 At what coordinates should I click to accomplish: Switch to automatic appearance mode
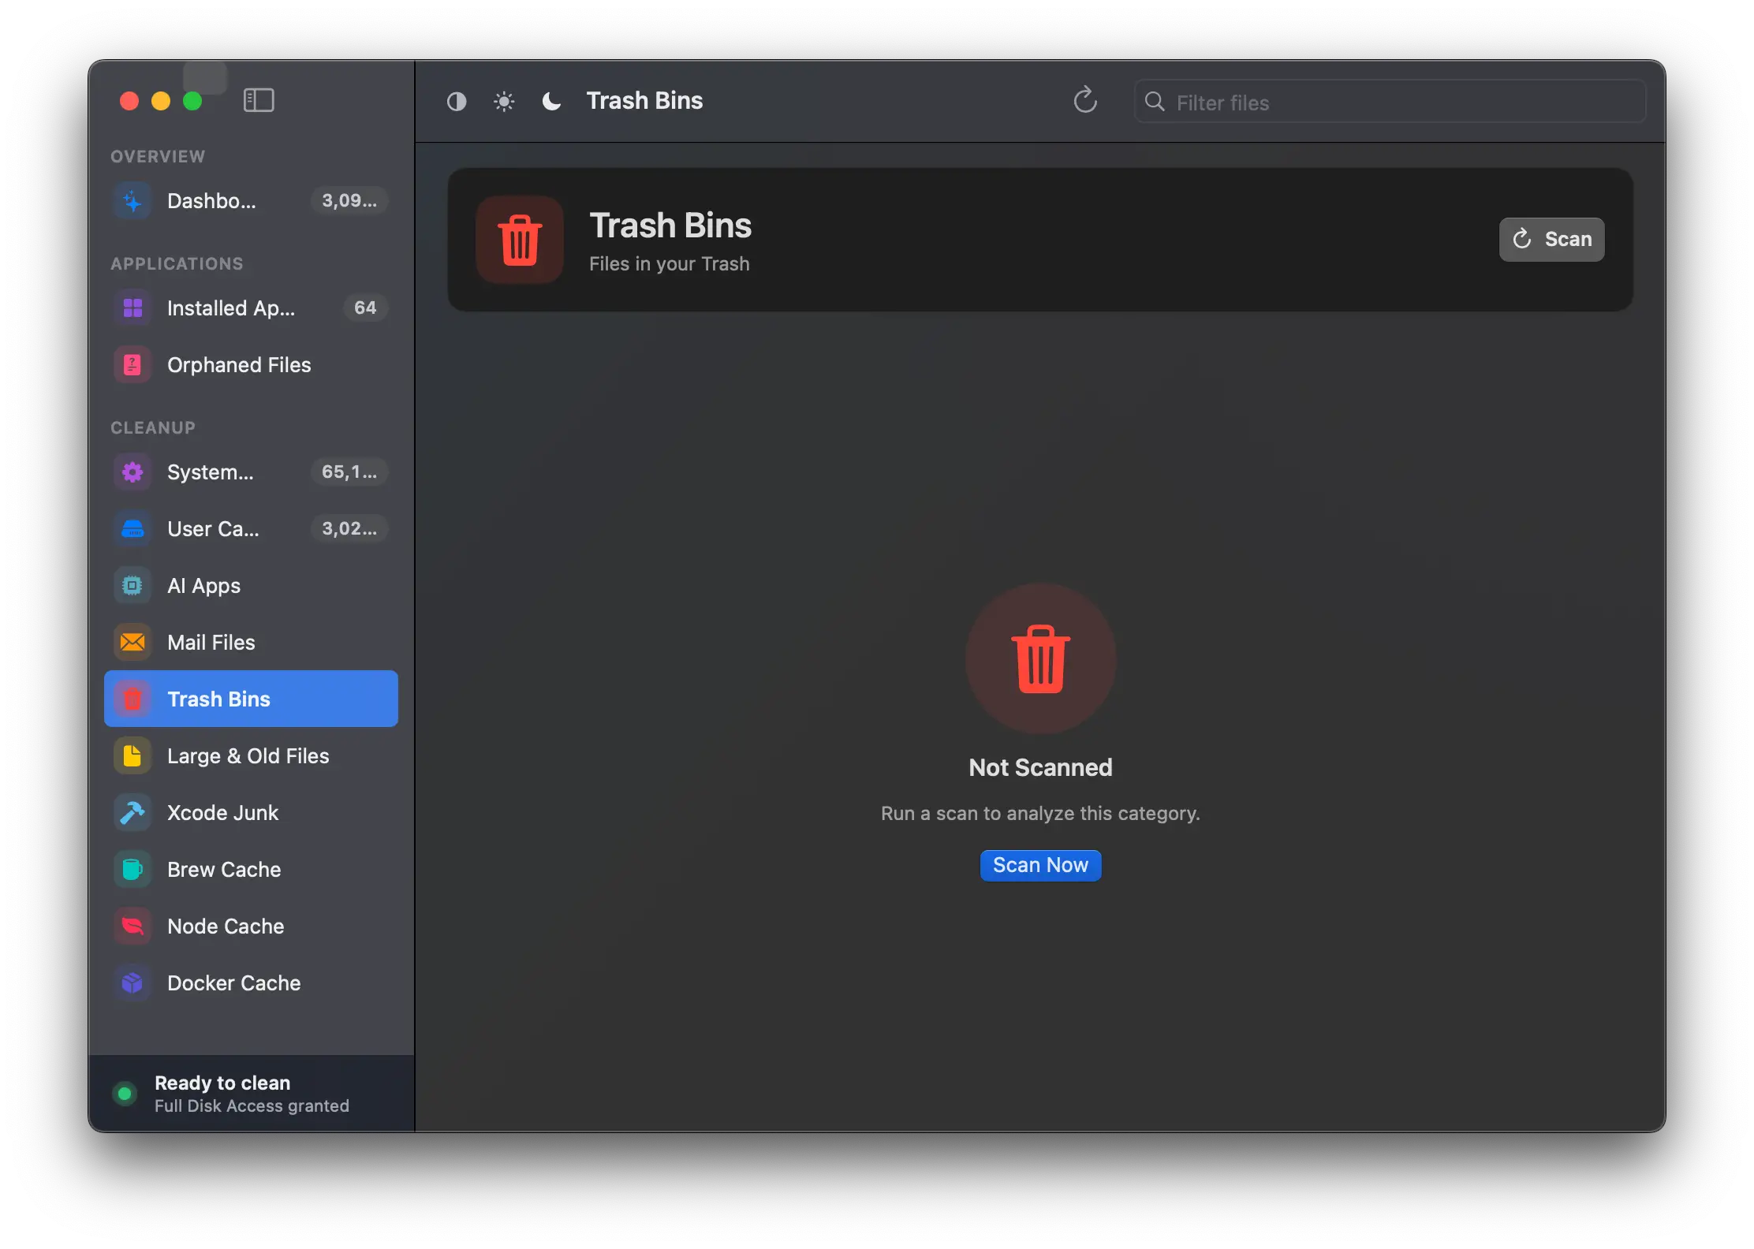coord(457,101)
